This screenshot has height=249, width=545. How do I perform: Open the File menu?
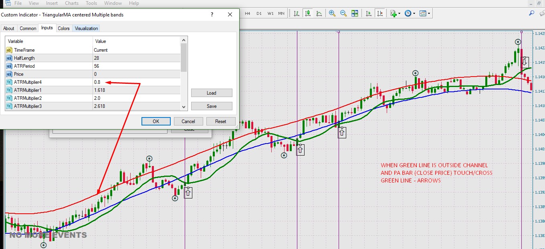[18, 3]
